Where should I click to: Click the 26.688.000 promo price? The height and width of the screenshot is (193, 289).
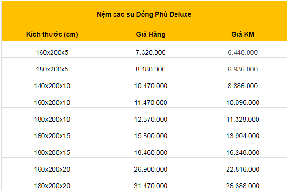pos(243,186)
